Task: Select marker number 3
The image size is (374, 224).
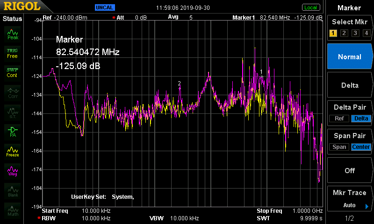Action: [x=355, y=33]
